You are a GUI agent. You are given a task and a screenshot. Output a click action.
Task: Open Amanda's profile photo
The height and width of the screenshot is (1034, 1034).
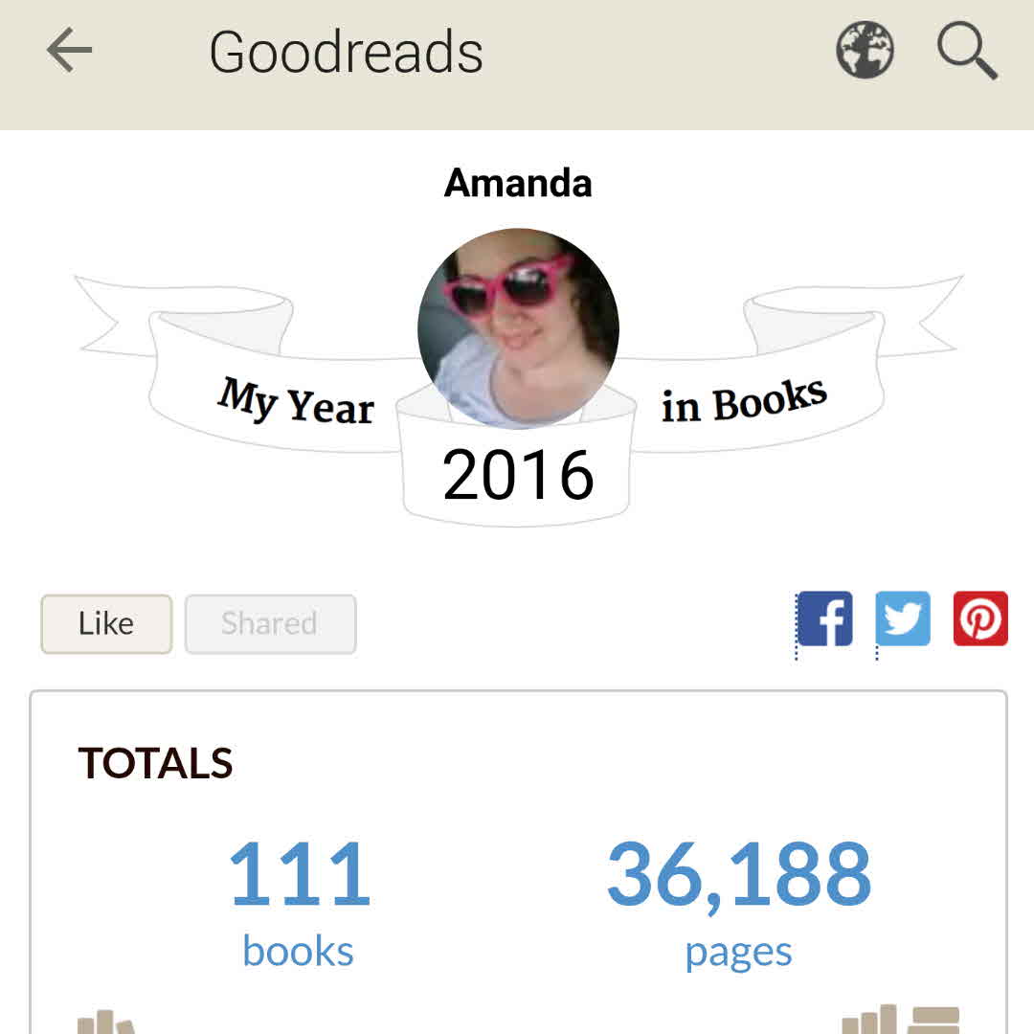518,328
